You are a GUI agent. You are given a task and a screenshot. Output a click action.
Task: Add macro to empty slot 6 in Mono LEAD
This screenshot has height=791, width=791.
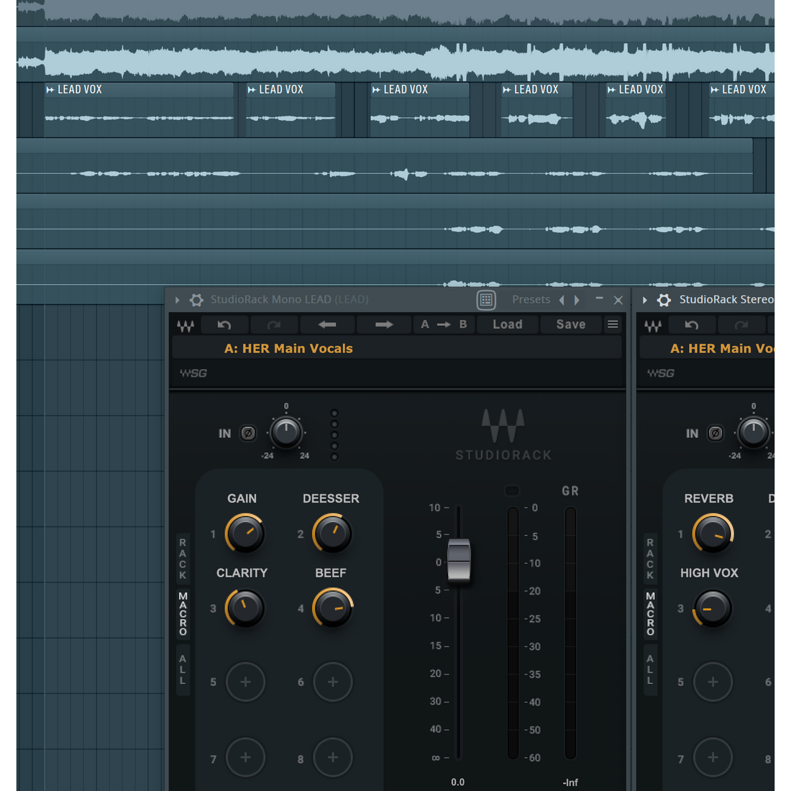(x=333, y=682)
